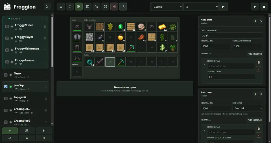271x143 pixels.
Task: Open the server number 3 dropdown
Action: click(202, 7)
